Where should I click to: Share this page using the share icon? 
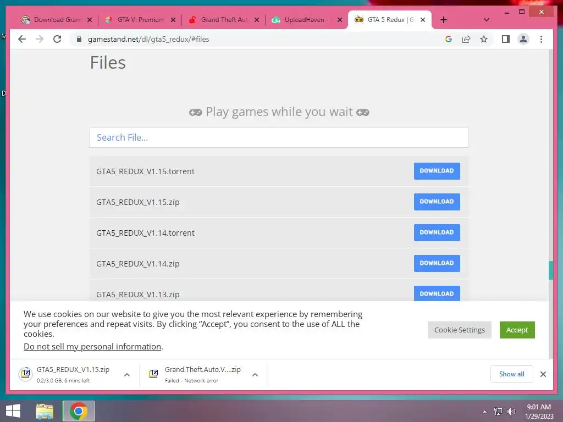(466, 39)
